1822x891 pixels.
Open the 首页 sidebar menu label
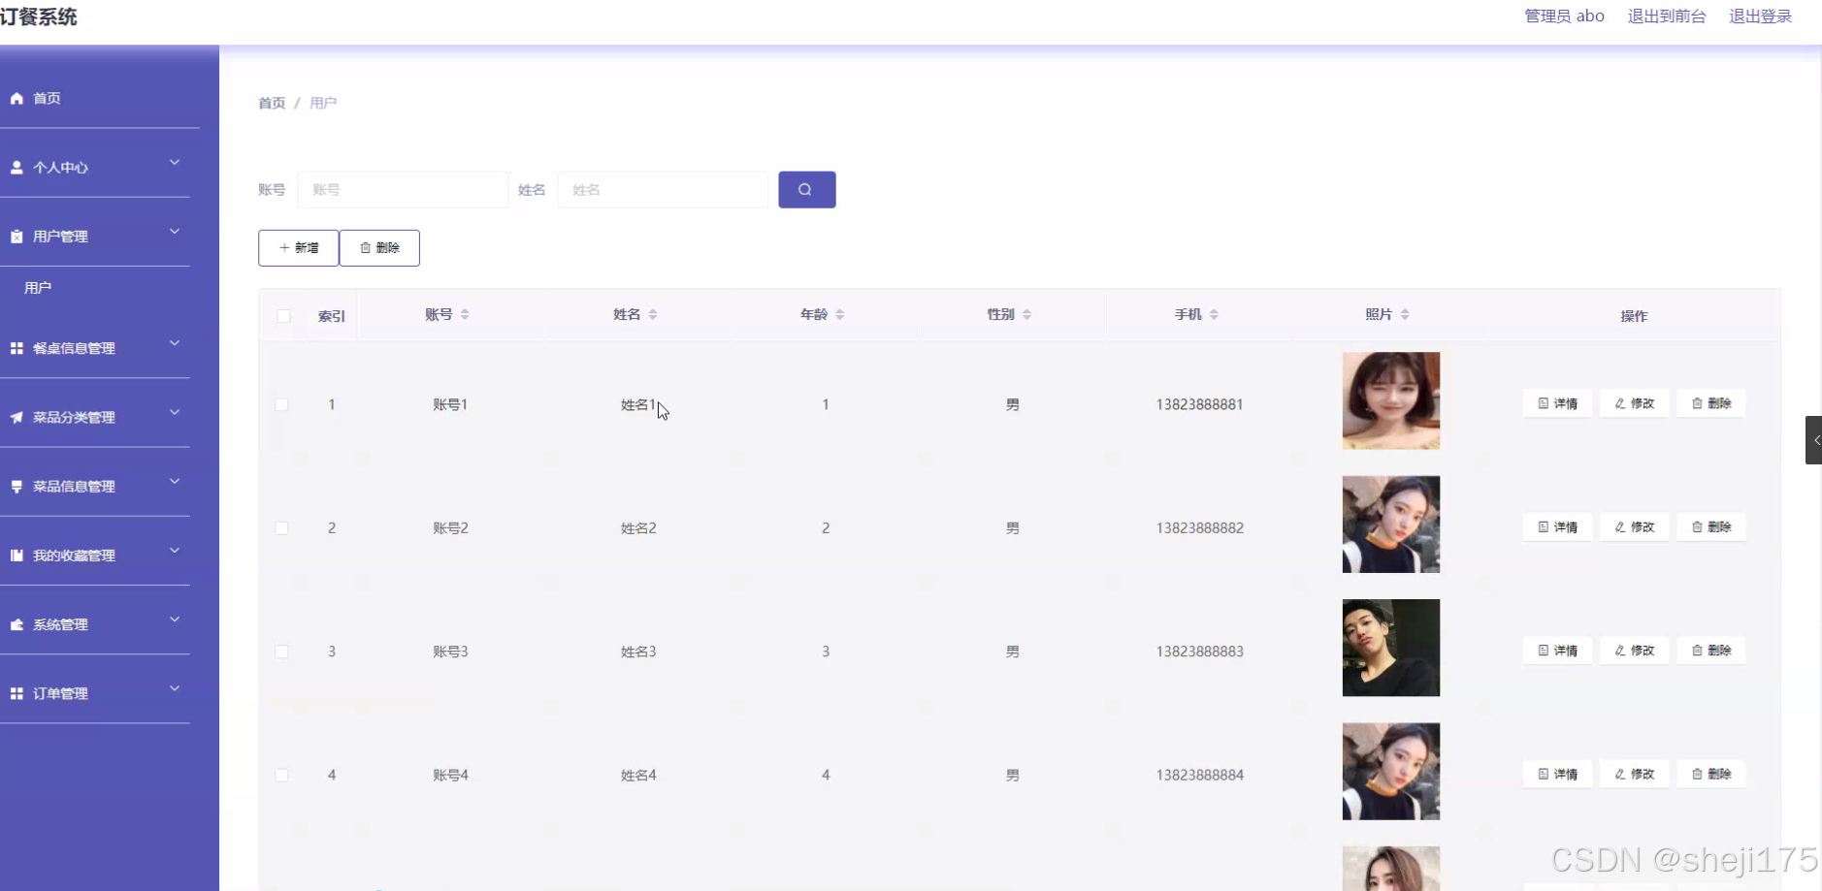47,98
